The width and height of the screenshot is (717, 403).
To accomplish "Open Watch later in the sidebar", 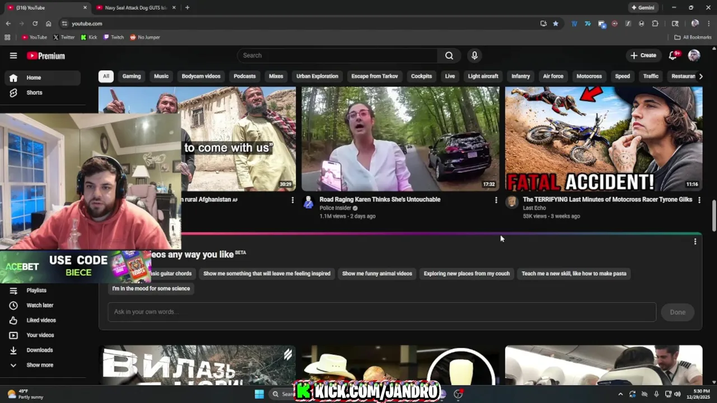I will pos(40,306).
